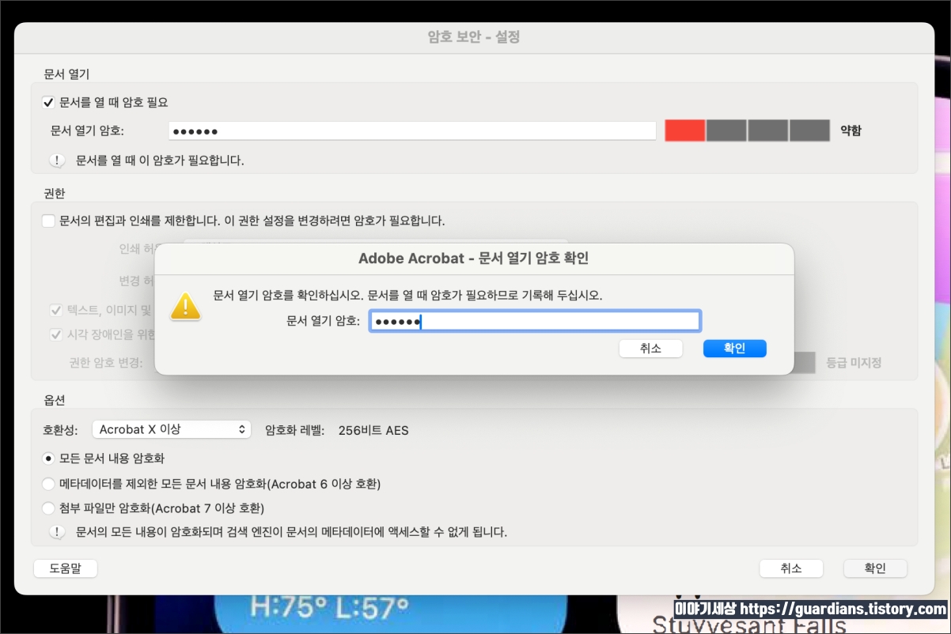The width and height of the screenshot is (951, 634).
Task: Open the 호환성 'Acrobat X 이상' dropdown
Action: [x=171, y=429]
